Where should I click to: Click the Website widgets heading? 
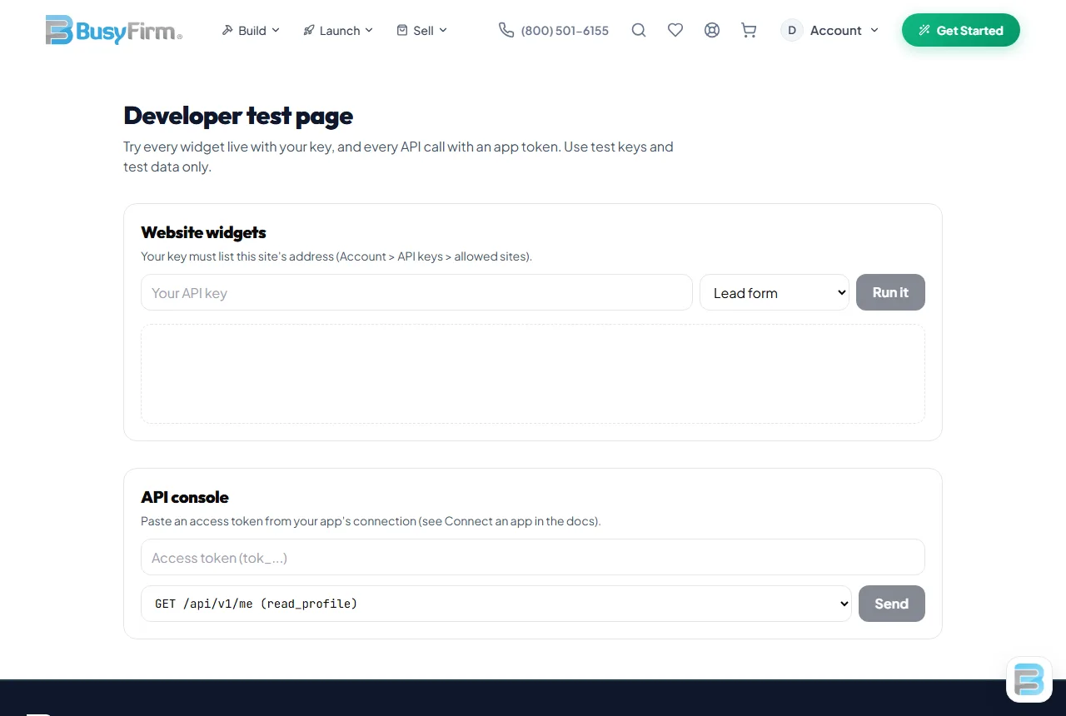coord(203,232)
